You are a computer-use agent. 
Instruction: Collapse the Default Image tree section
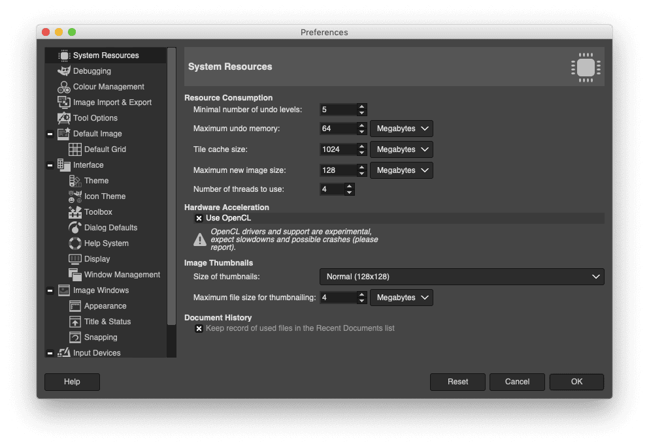pyautogui.click(x=50, y=134)
